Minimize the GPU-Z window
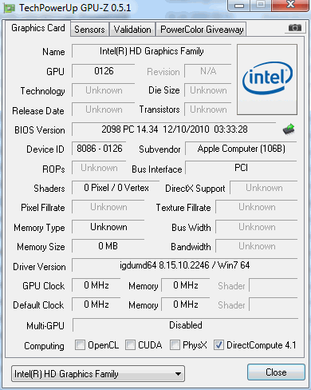 [239, 6]
